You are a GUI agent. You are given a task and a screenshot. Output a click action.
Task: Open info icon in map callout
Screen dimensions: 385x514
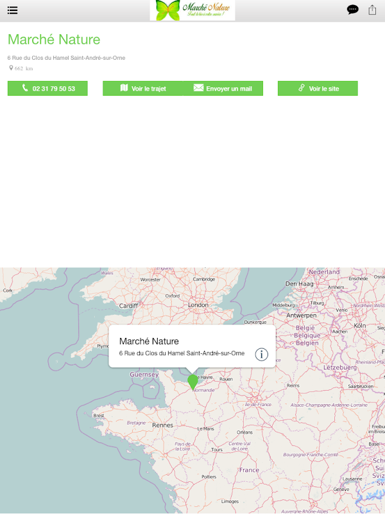tap(261, 355)
